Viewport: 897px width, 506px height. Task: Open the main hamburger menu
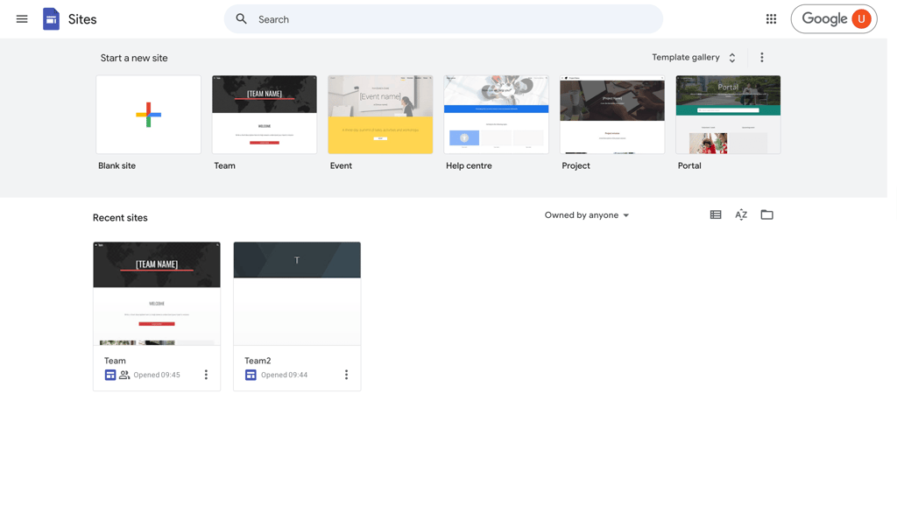tap(22, 19)
